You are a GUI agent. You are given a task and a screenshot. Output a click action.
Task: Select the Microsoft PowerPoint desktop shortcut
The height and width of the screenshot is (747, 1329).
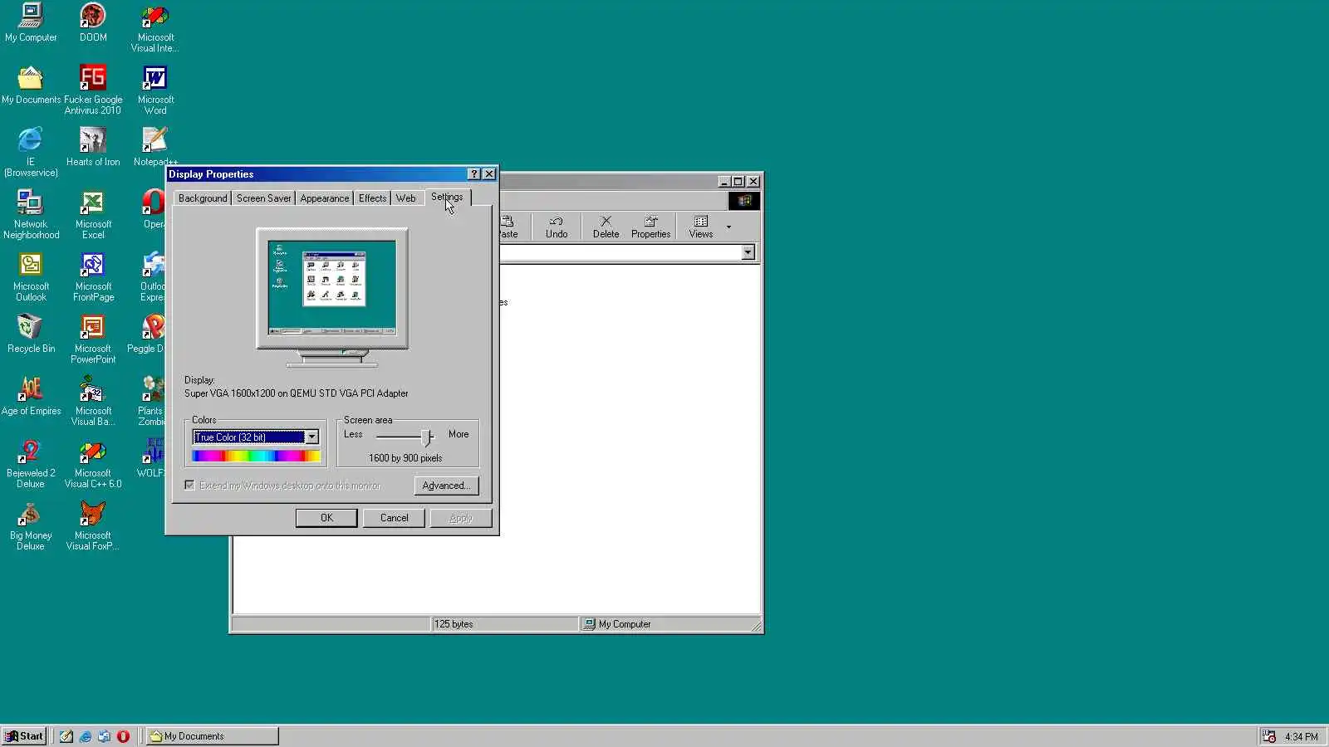point(93,339)
